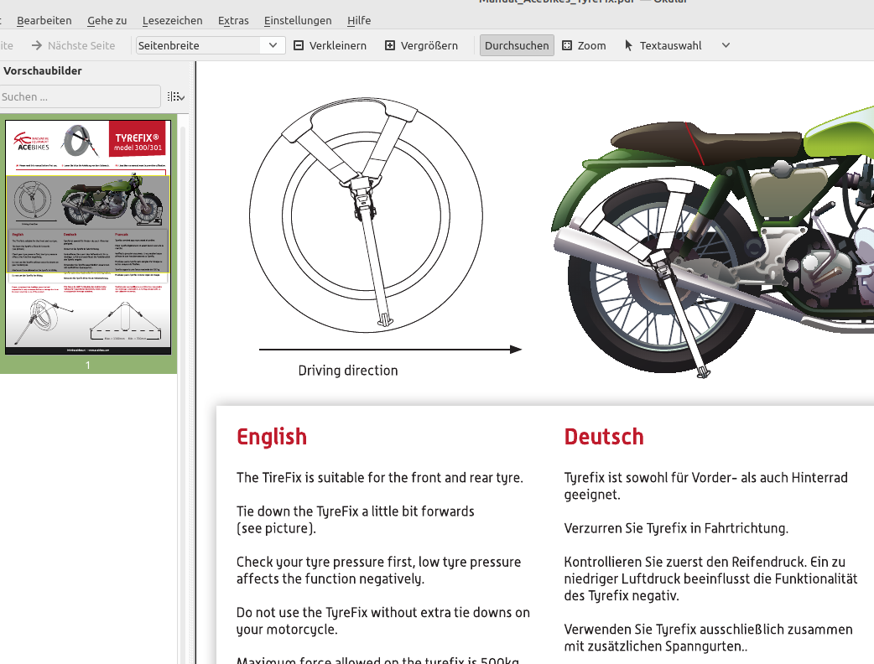Image resolution: width=874 pixels, height=664 pixels.
Task: Open the Seitenbreite zoom level combo box
Action: [211, 45]
